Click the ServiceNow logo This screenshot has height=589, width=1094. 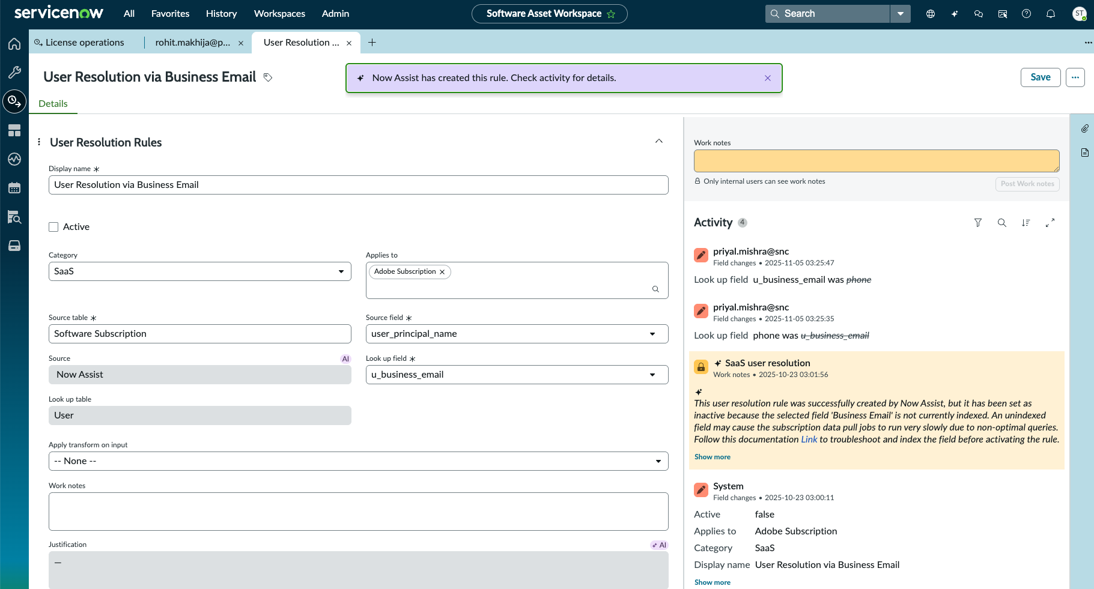(58, 13)
